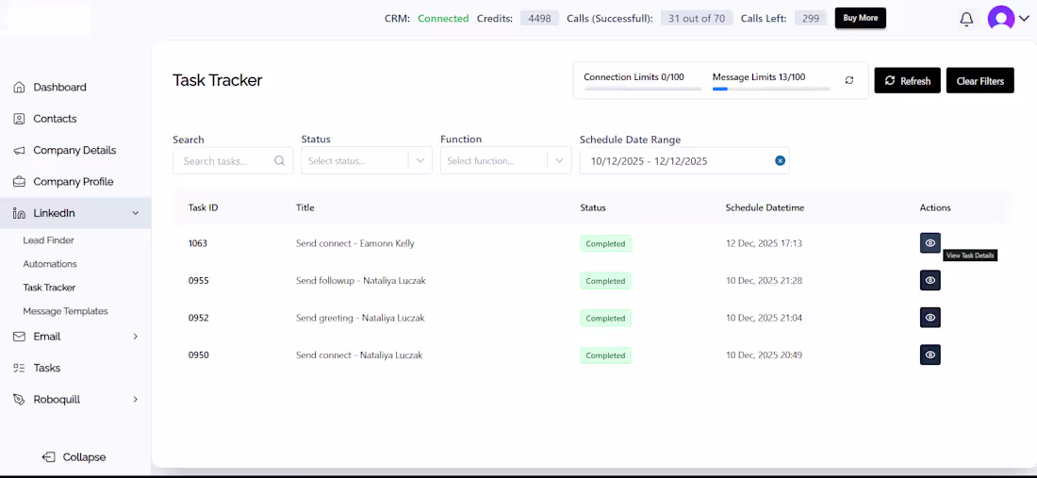
Task: Click Task ID 0952 cell
Action: point(198,318)
